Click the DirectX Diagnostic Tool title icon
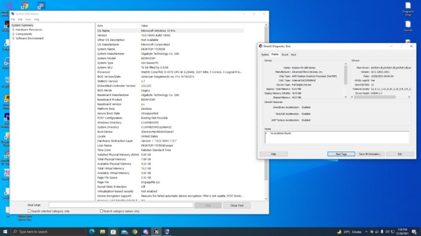The image size is (421, 236). click(x=260, y=46)
